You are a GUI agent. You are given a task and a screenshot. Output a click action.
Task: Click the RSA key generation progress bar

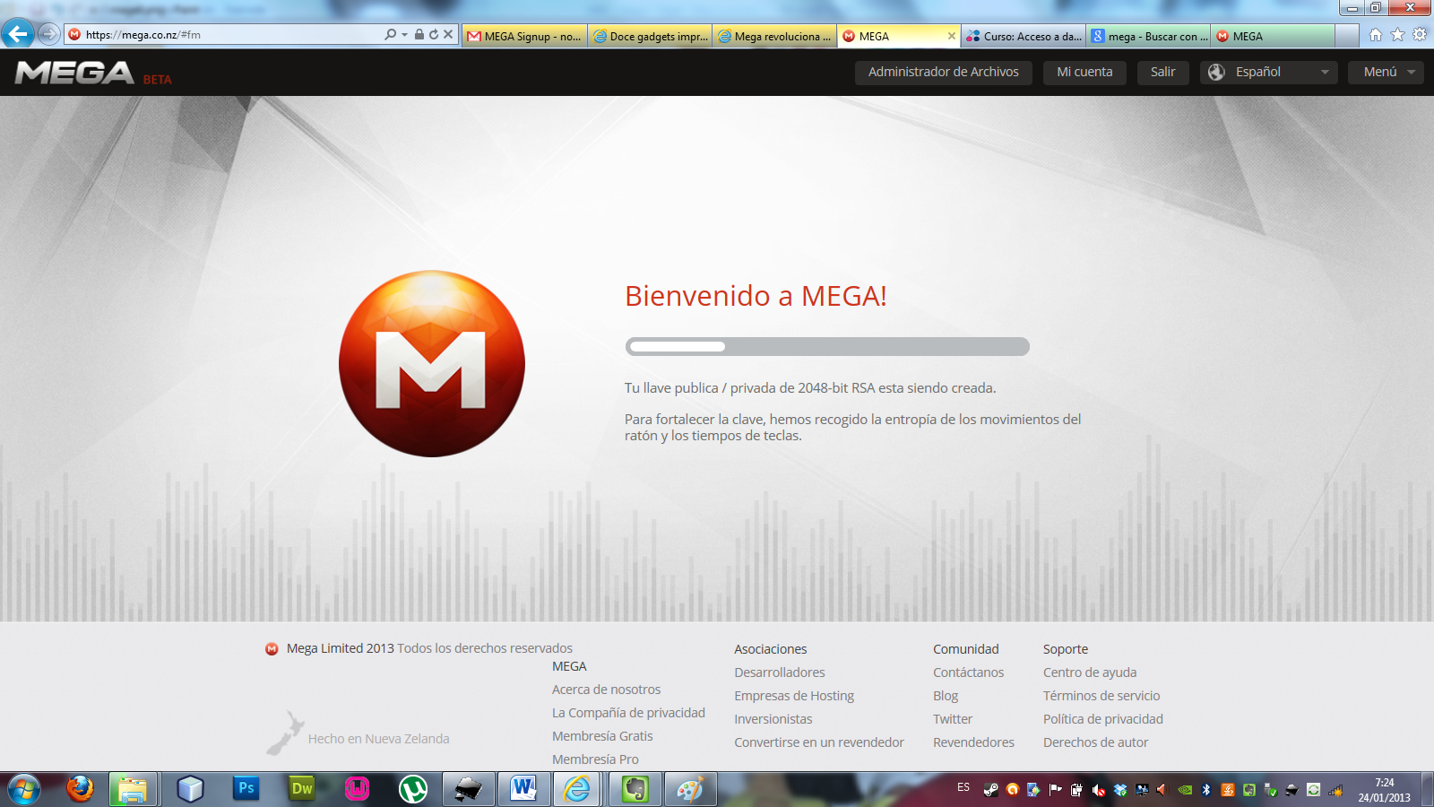(x=827, y=346)
